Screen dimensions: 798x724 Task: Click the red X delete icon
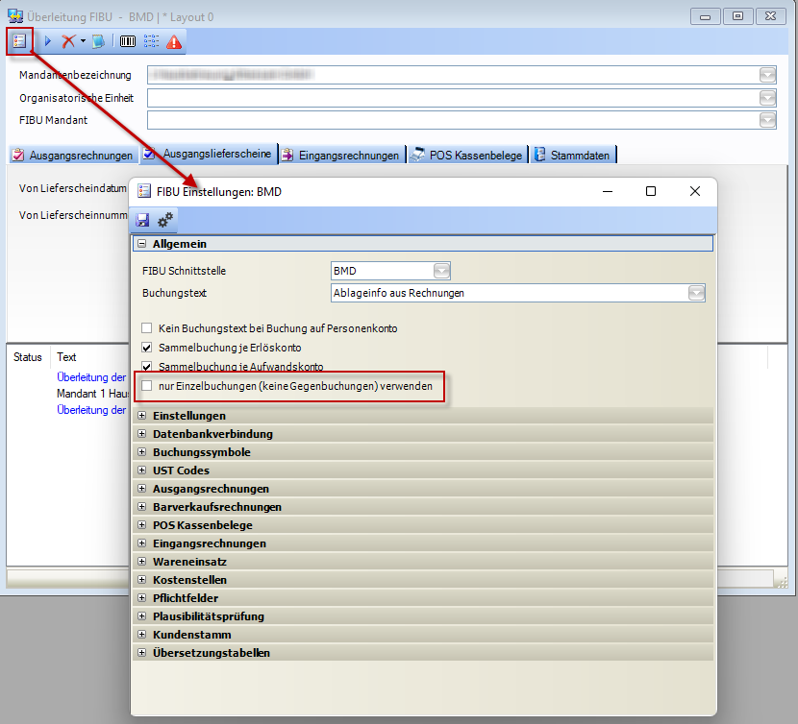coord(67,41)
